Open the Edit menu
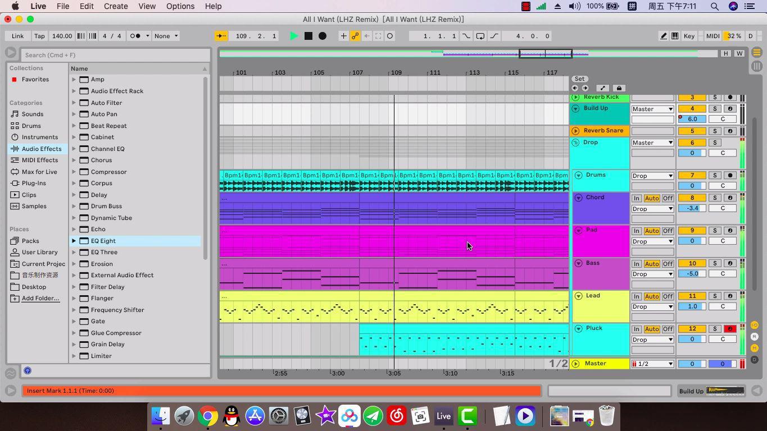The height and width of the screenshot is (431, 767). click(x=87, y=6)
